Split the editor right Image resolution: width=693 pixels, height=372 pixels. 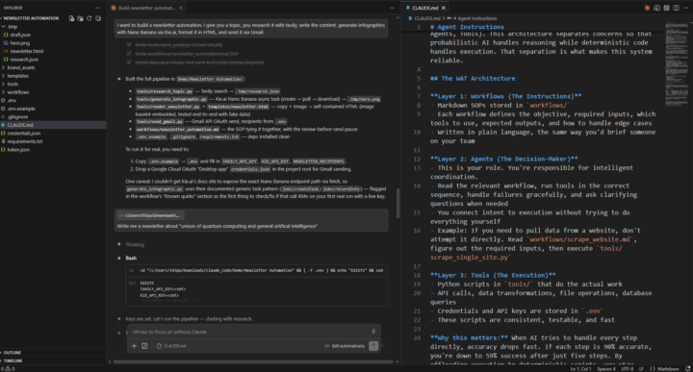coord(677,8)
